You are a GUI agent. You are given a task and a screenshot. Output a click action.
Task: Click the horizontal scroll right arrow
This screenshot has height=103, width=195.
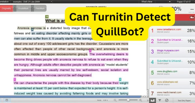145,97
